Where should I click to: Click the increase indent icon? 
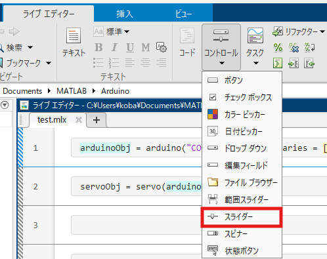294,64
